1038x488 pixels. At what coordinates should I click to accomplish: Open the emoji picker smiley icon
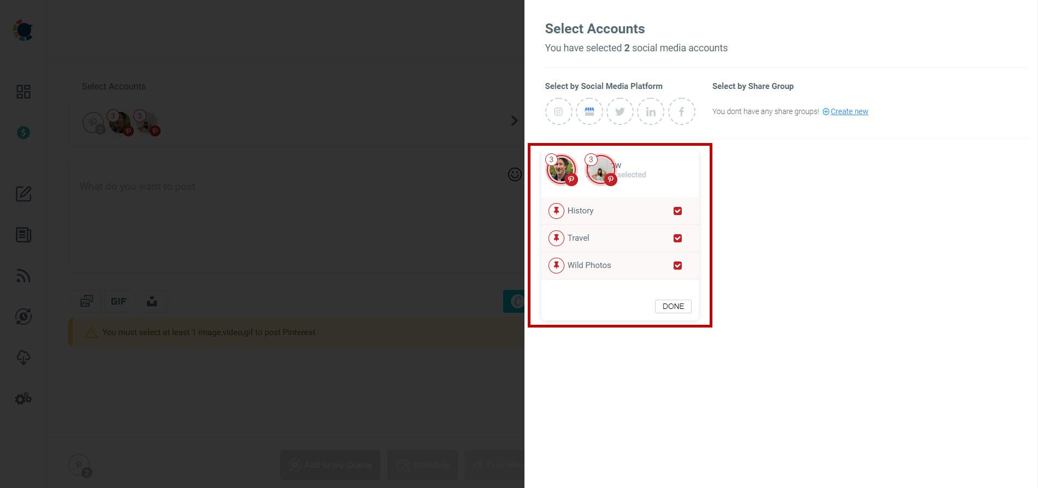point(515,174)
